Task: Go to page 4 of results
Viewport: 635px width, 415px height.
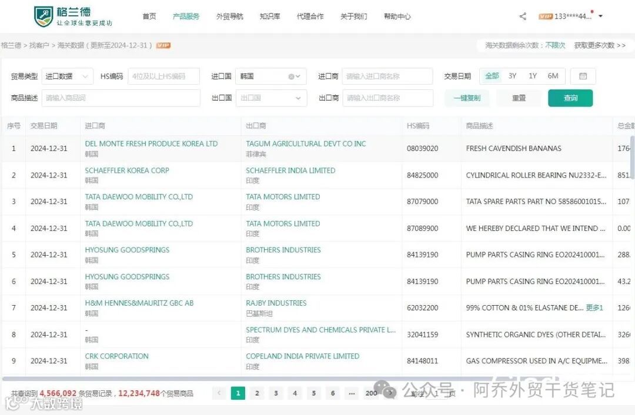Action: (295, 393)
